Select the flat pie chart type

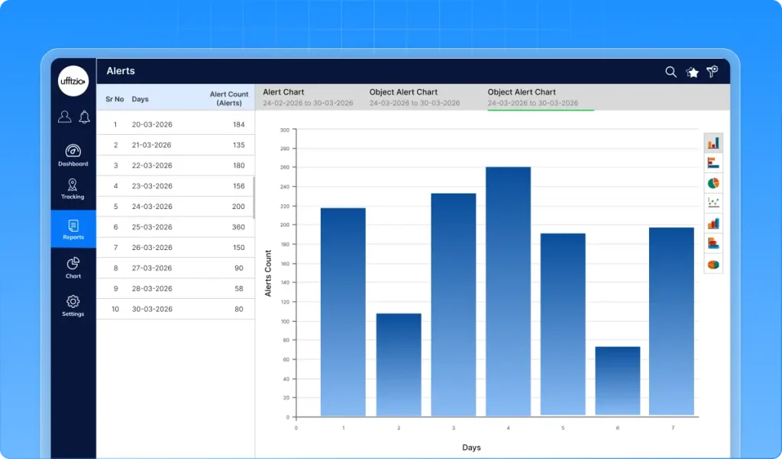tap(713, 183)
